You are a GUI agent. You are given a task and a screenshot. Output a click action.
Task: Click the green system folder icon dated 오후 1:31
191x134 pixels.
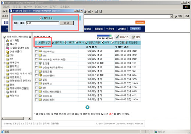click(x=40, y=63)
